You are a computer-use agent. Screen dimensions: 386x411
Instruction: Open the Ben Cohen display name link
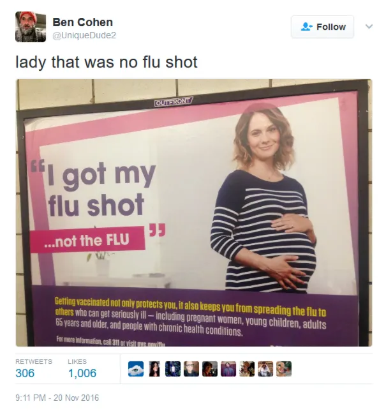[82, 22]
